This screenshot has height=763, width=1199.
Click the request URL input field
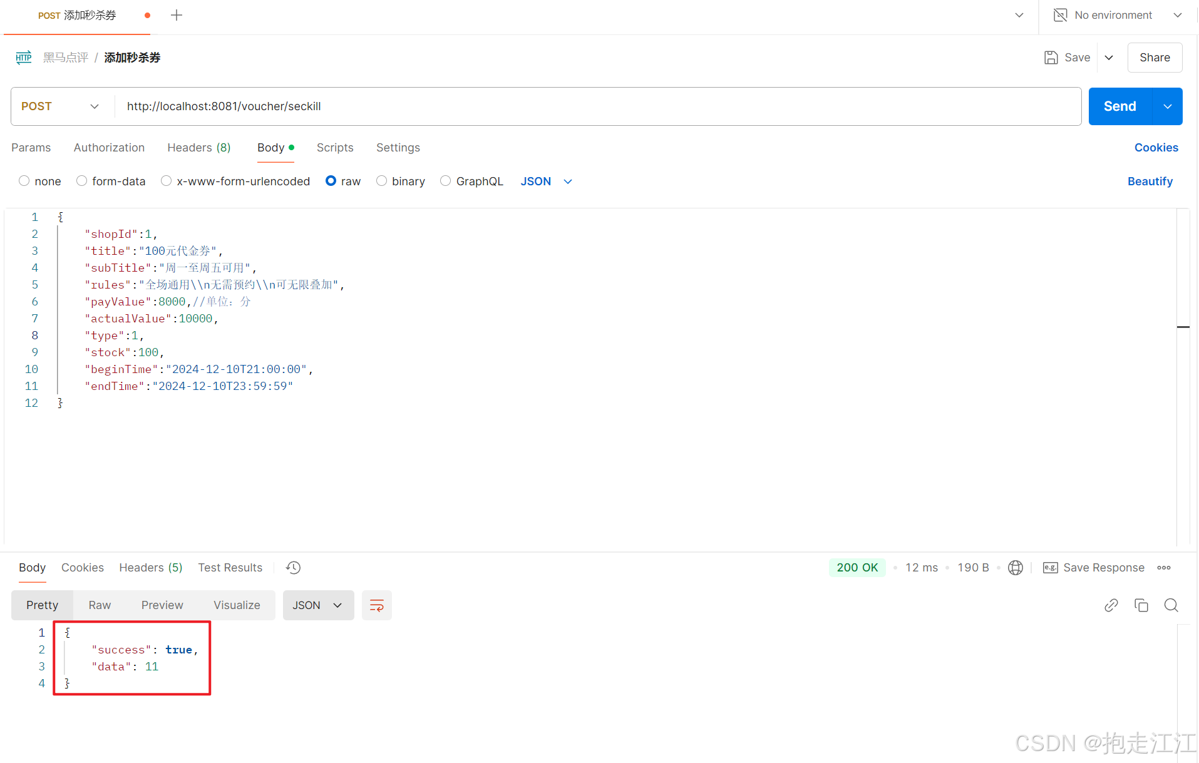(598, 106)
